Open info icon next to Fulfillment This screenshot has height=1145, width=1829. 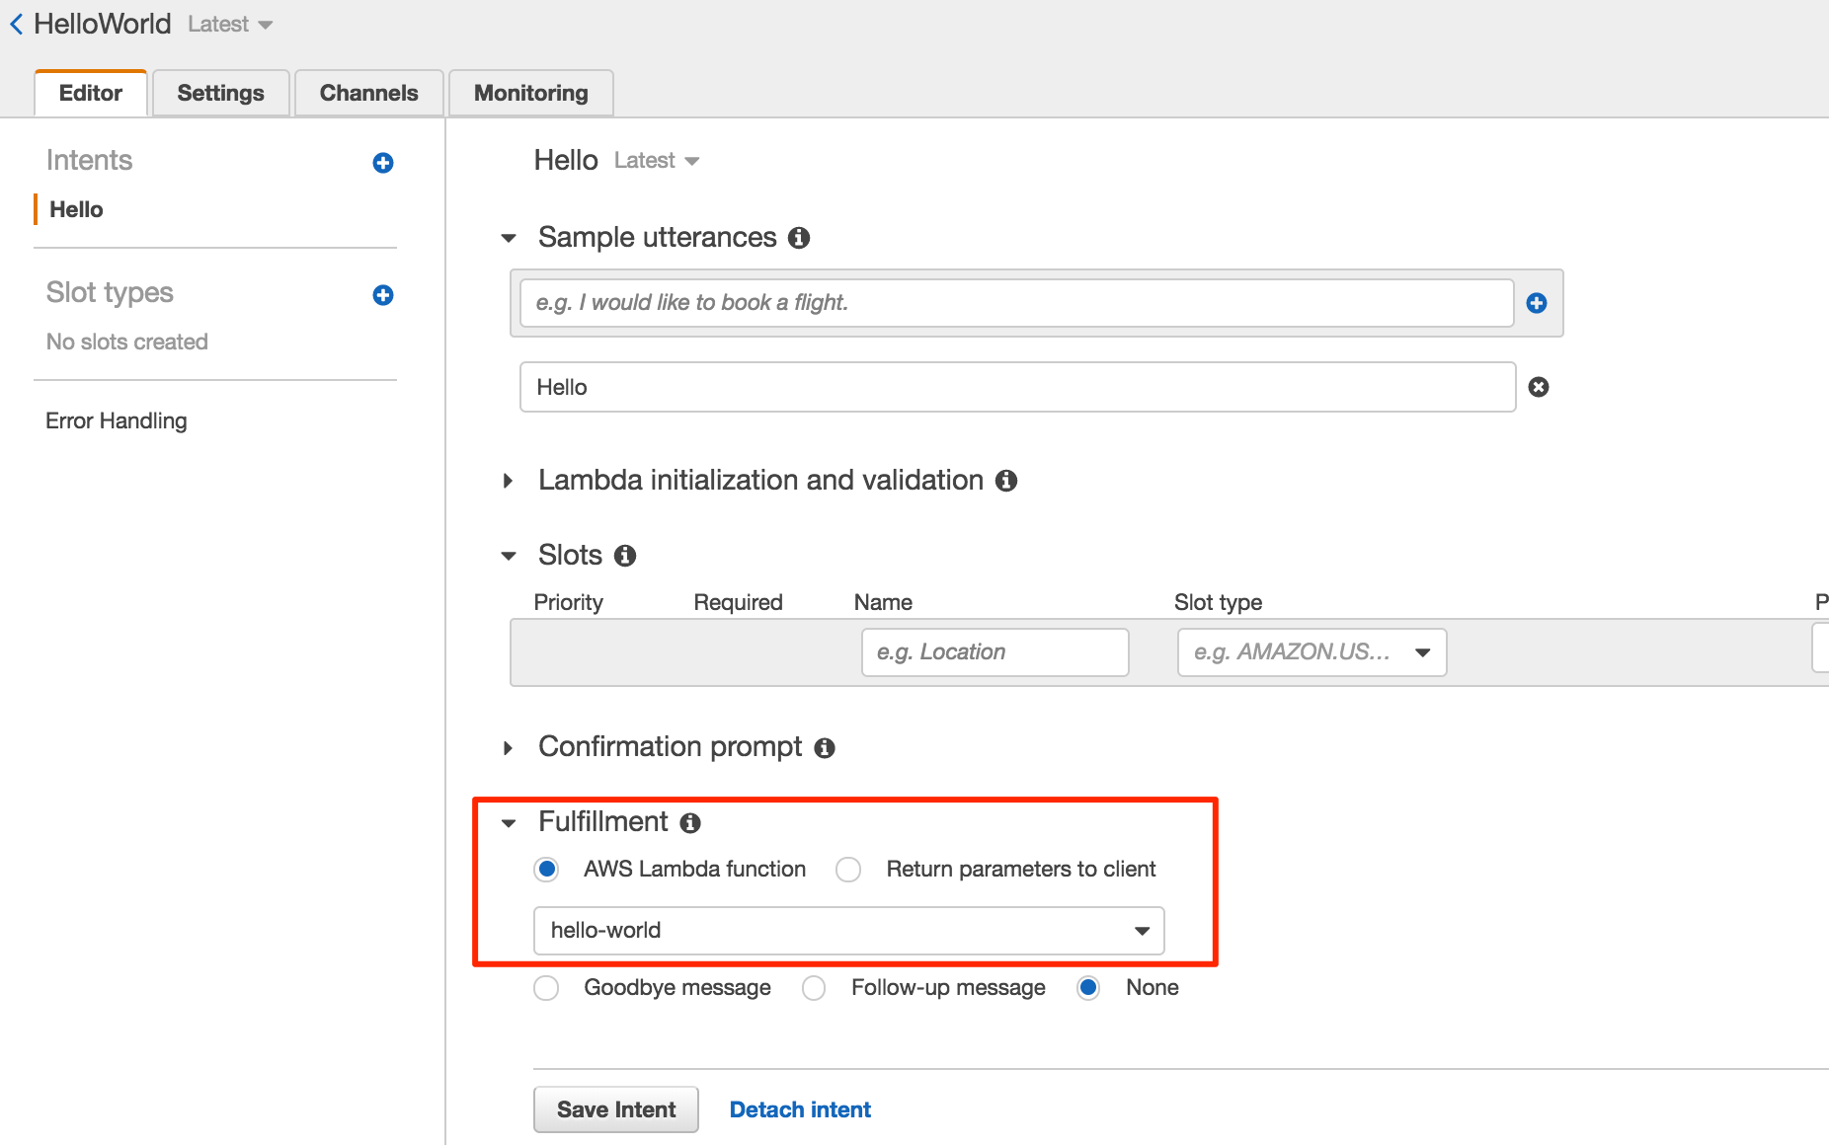point(690,822)
